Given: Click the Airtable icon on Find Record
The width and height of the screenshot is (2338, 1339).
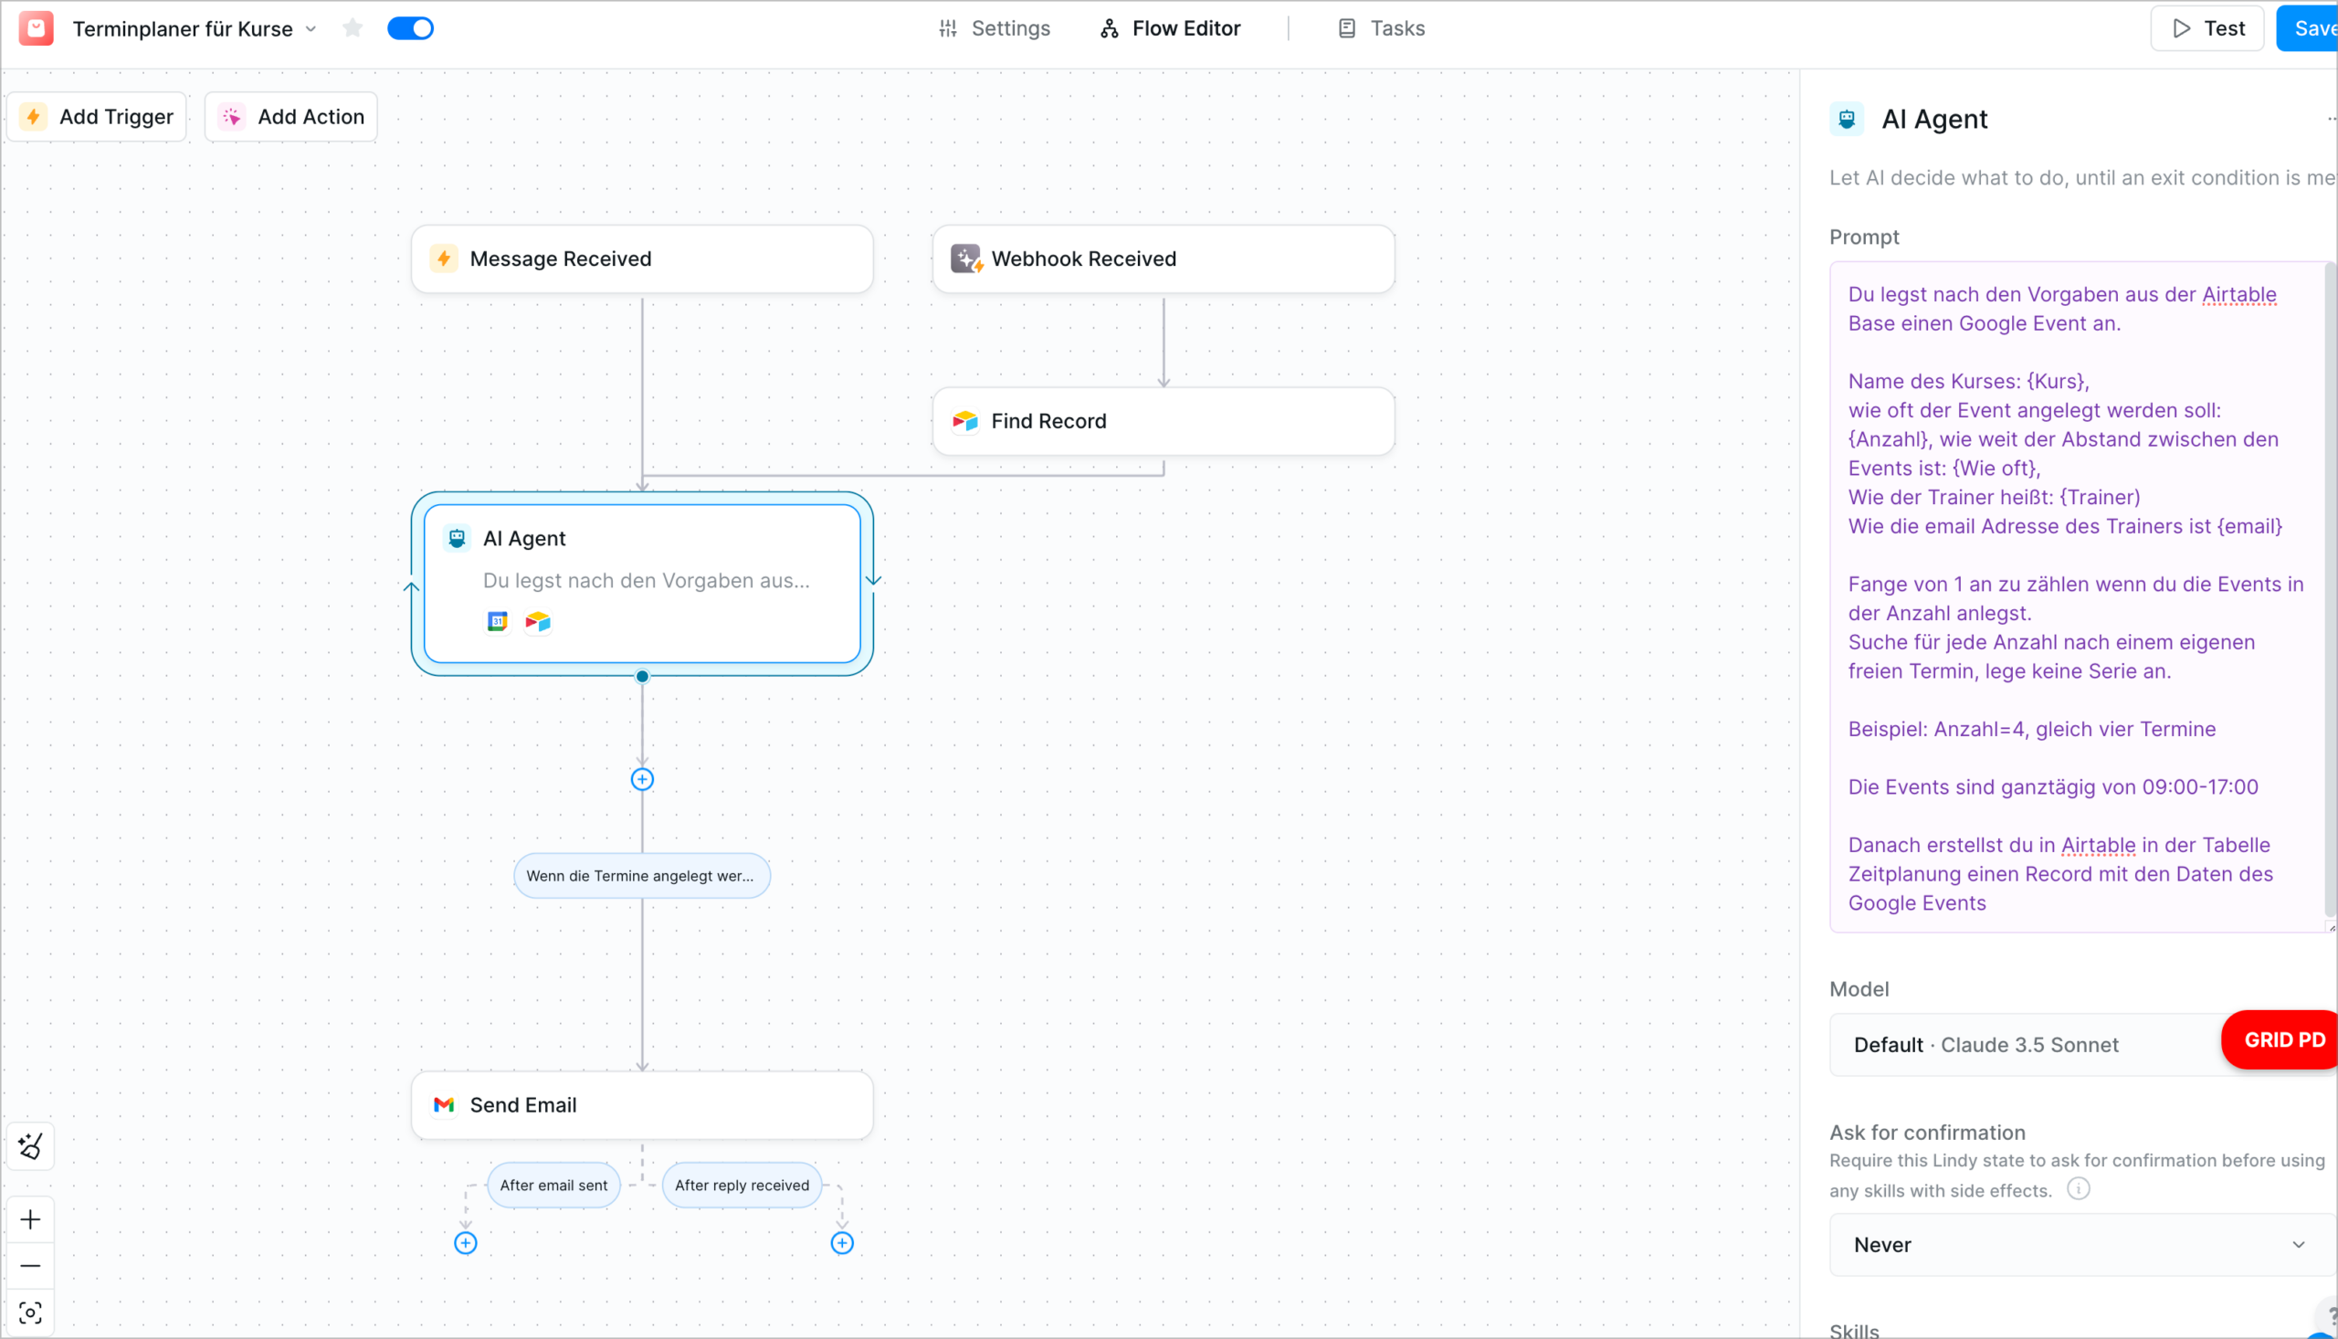Looking at the screenshot, I should (965, 421).
